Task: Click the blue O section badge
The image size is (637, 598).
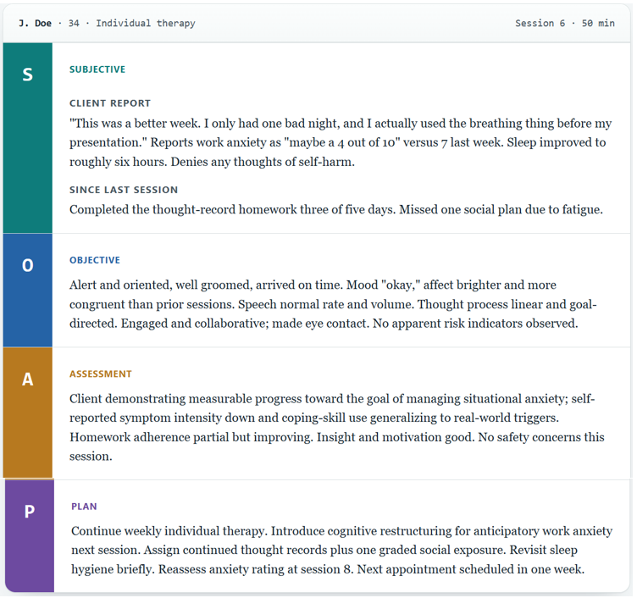Action: coord(28,290)
